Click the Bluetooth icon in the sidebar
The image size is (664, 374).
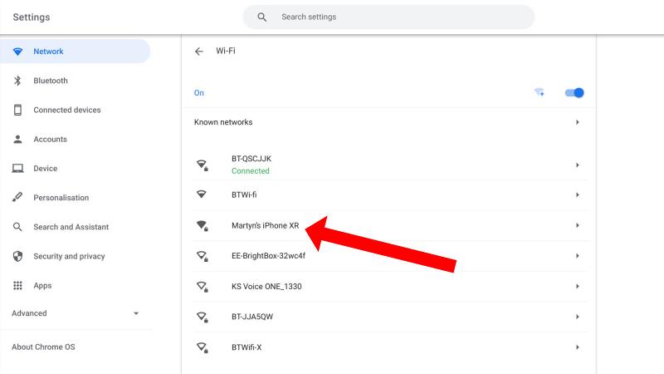(17, 81)
